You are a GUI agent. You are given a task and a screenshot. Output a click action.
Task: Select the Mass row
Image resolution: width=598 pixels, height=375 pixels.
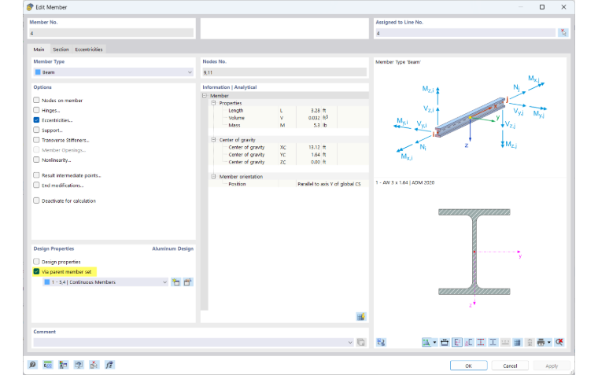(289, 125)
